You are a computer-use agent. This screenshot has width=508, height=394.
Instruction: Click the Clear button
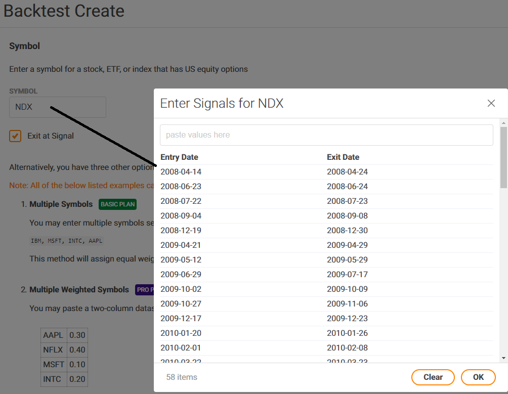[x=433, y=377]
